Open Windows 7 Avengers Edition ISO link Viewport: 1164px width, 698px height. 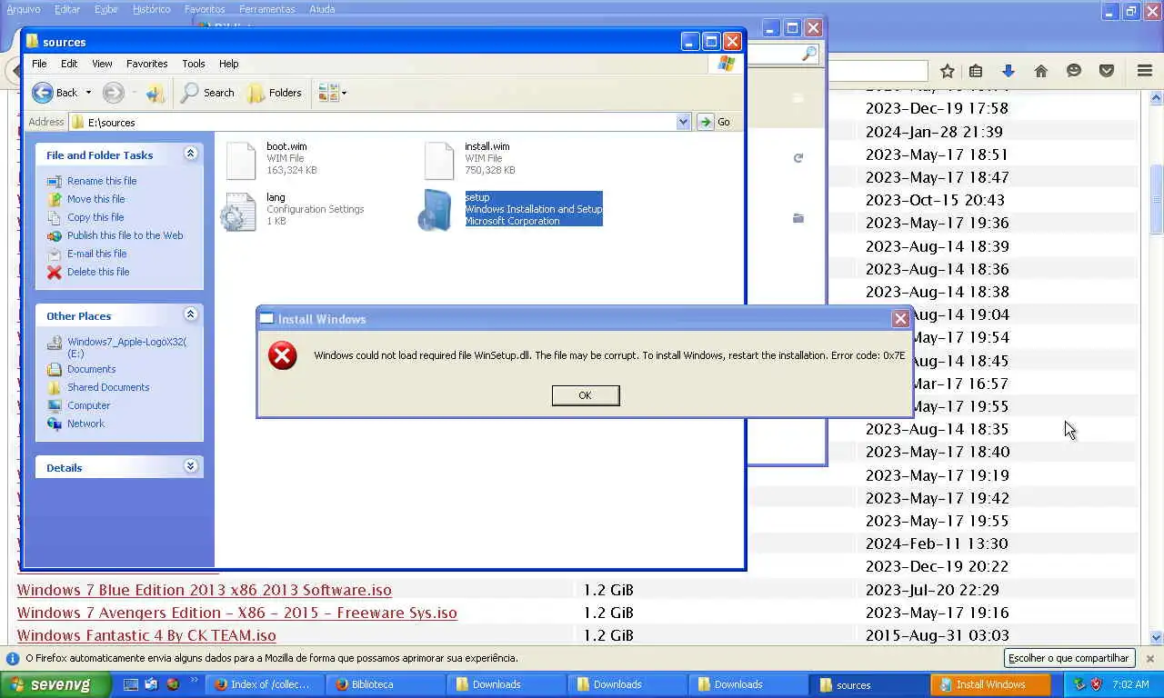pyautogui.click(x=237, y=613)
